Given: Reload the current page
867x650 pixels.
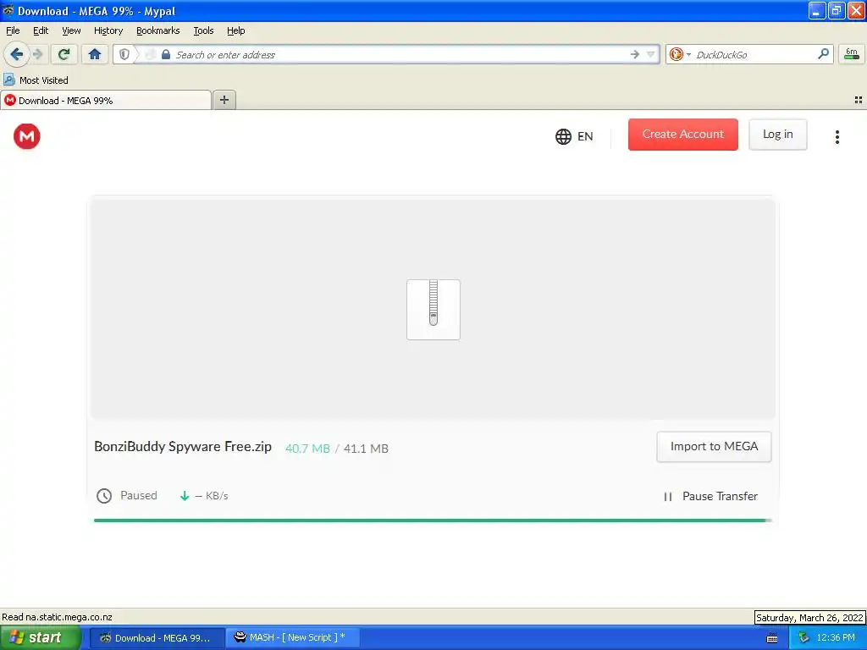Looking at the screenshot, I should click(x=64, y=54).
